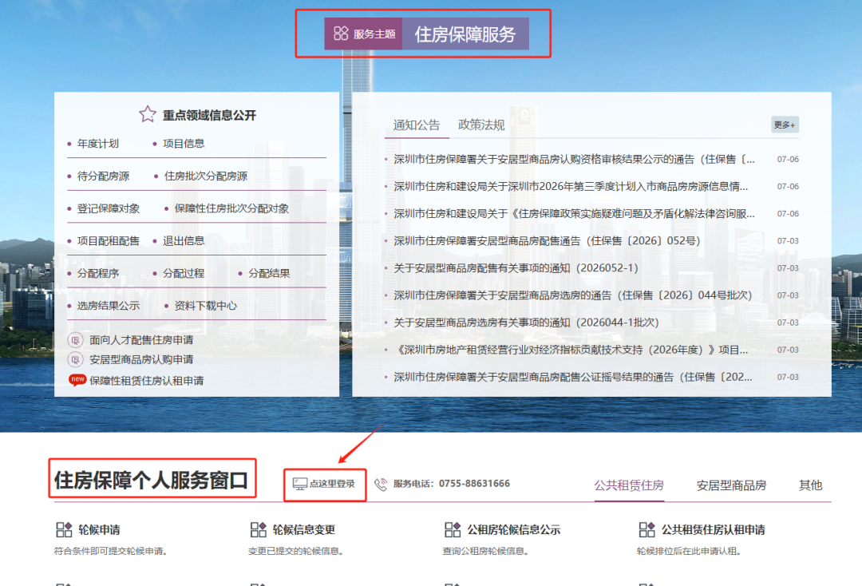The width and height of the screenshot is (862, 586).
Task: Open the 住房批次分配房源 link
Action: [206, 176]
